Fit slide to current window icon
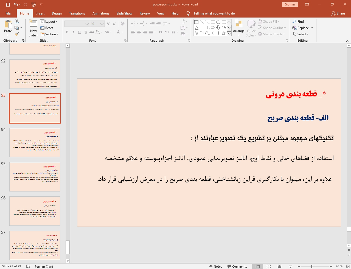The image size is (351, 269). click(x=348, y=266)
